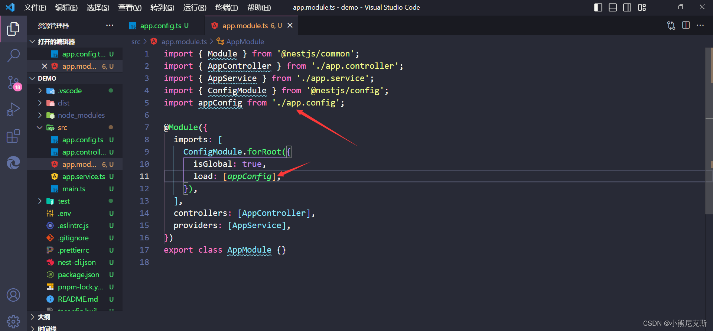Open Explorer more actions ellipsis
Viewport: 713px width, 331px height.
tap(110, 25)
